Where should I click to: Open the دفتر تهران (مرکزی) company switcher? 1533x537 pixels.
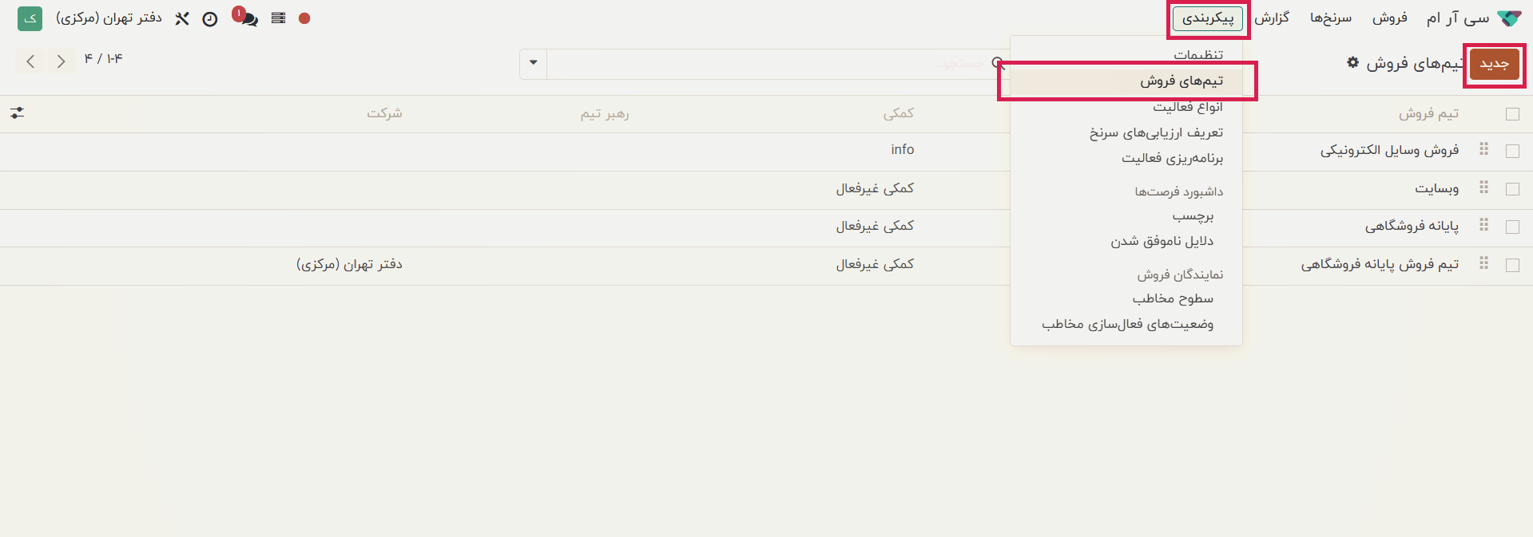pyautogui.click(x=109, y=18)
